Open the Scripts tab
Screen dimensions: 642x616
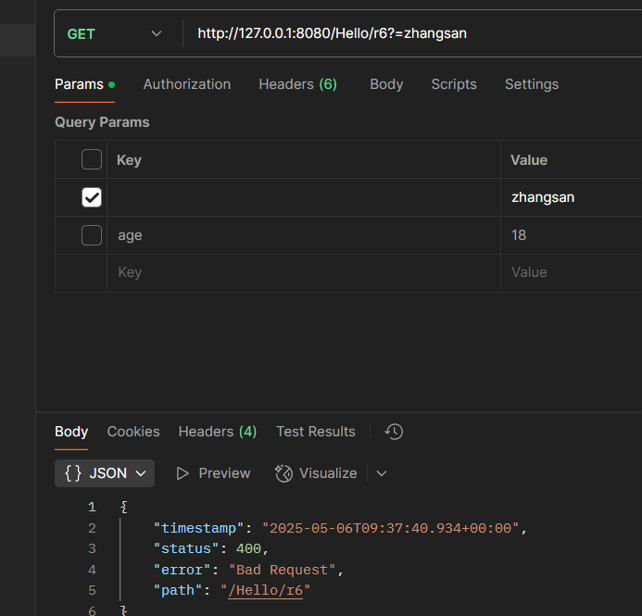(x=454, y=84)
